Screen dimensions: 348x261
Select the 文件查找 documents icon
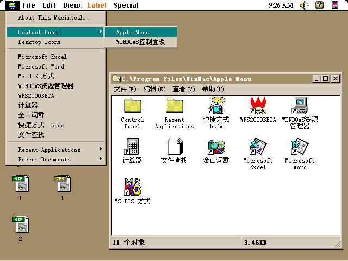175,146
